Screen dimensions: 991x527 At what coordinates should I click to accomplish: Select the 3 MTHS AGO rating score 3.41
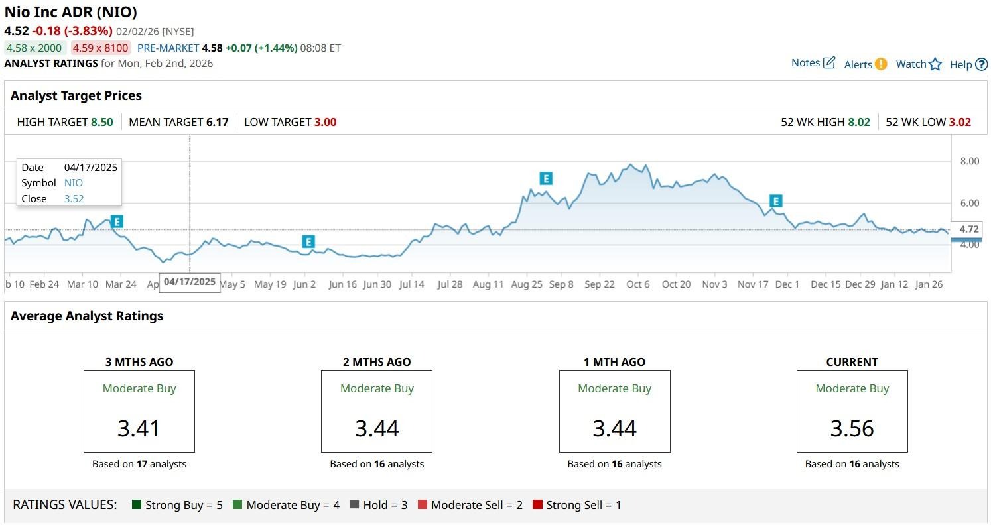(139, 428)
